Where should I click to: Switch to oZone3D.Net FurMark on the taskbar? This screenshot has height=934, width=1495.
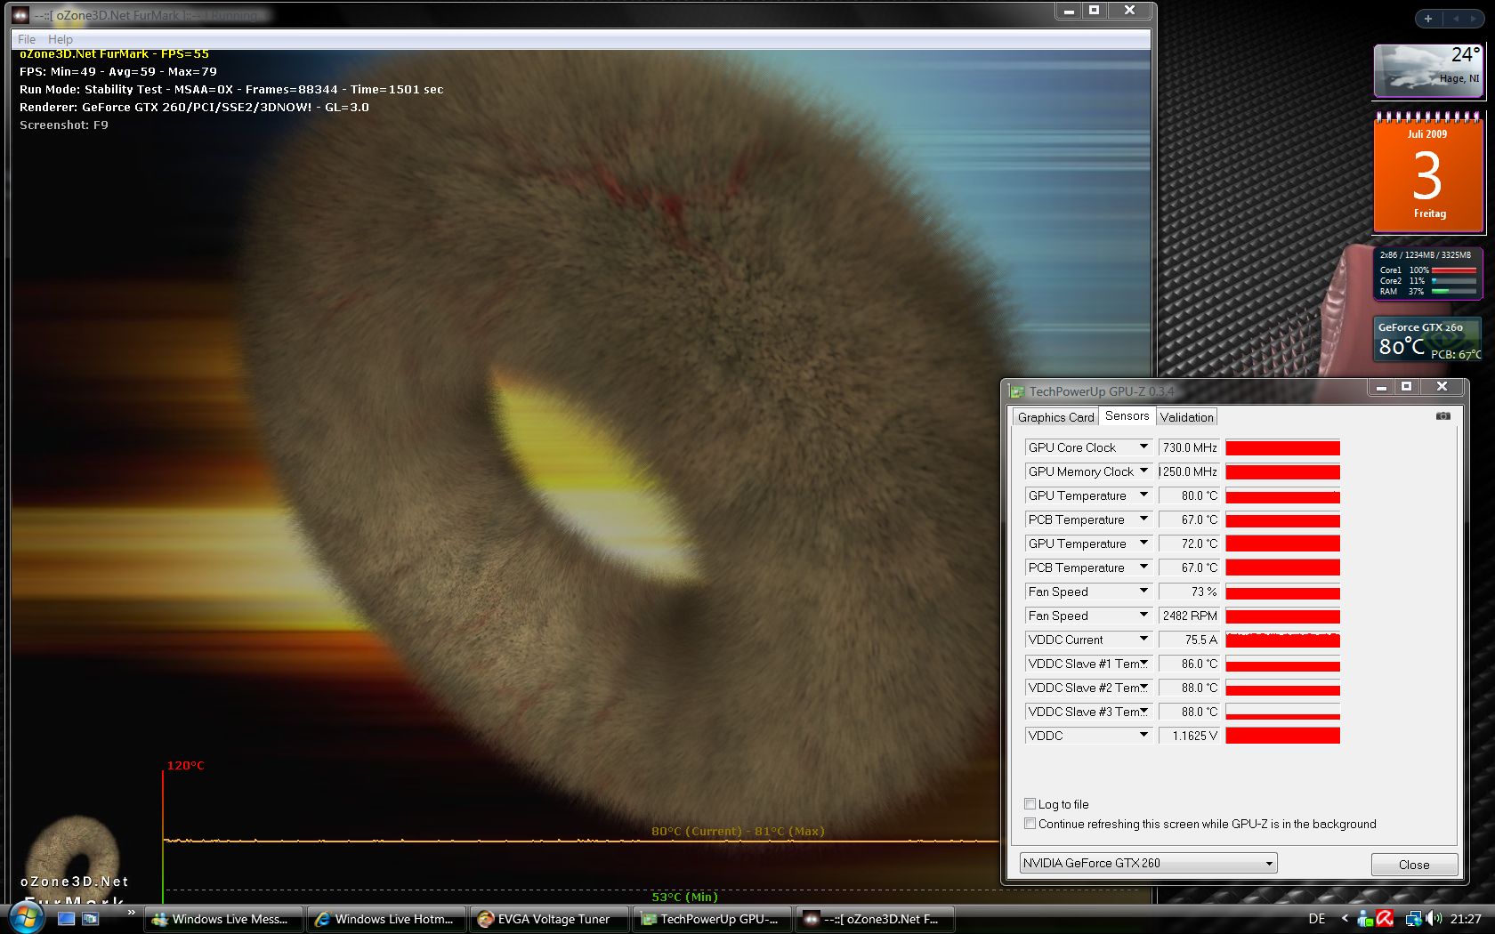click(875, 919)
